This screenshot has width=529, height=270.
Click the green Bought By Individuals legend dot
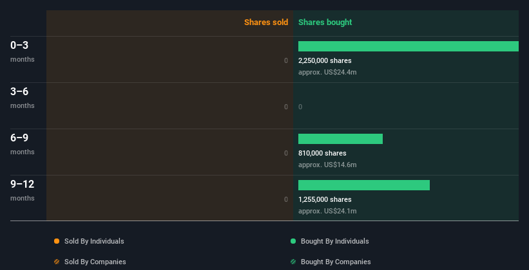[x=293, y=241]
